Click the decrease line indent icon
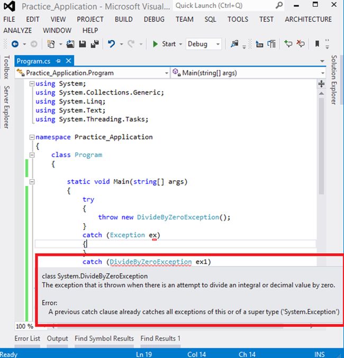This screenshot has height=358, width=344. 259,44
